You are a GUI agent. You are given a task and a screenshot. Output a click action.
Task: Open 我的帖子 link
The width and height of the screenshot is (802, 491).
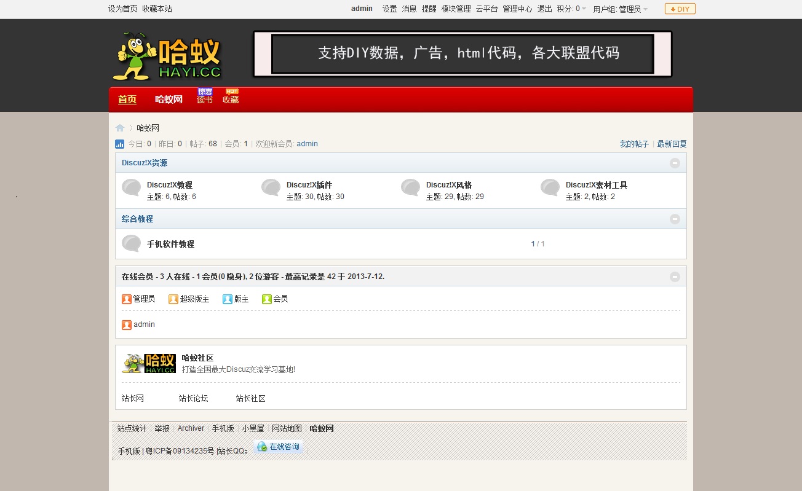coord(634,144)
